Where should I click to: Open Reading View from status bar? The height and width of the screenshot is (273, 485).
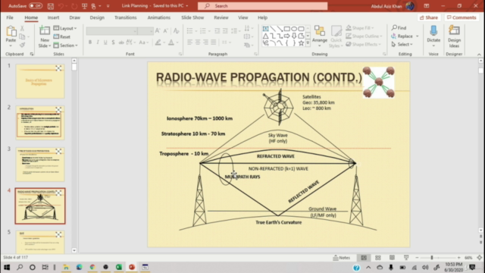point(392,258)
